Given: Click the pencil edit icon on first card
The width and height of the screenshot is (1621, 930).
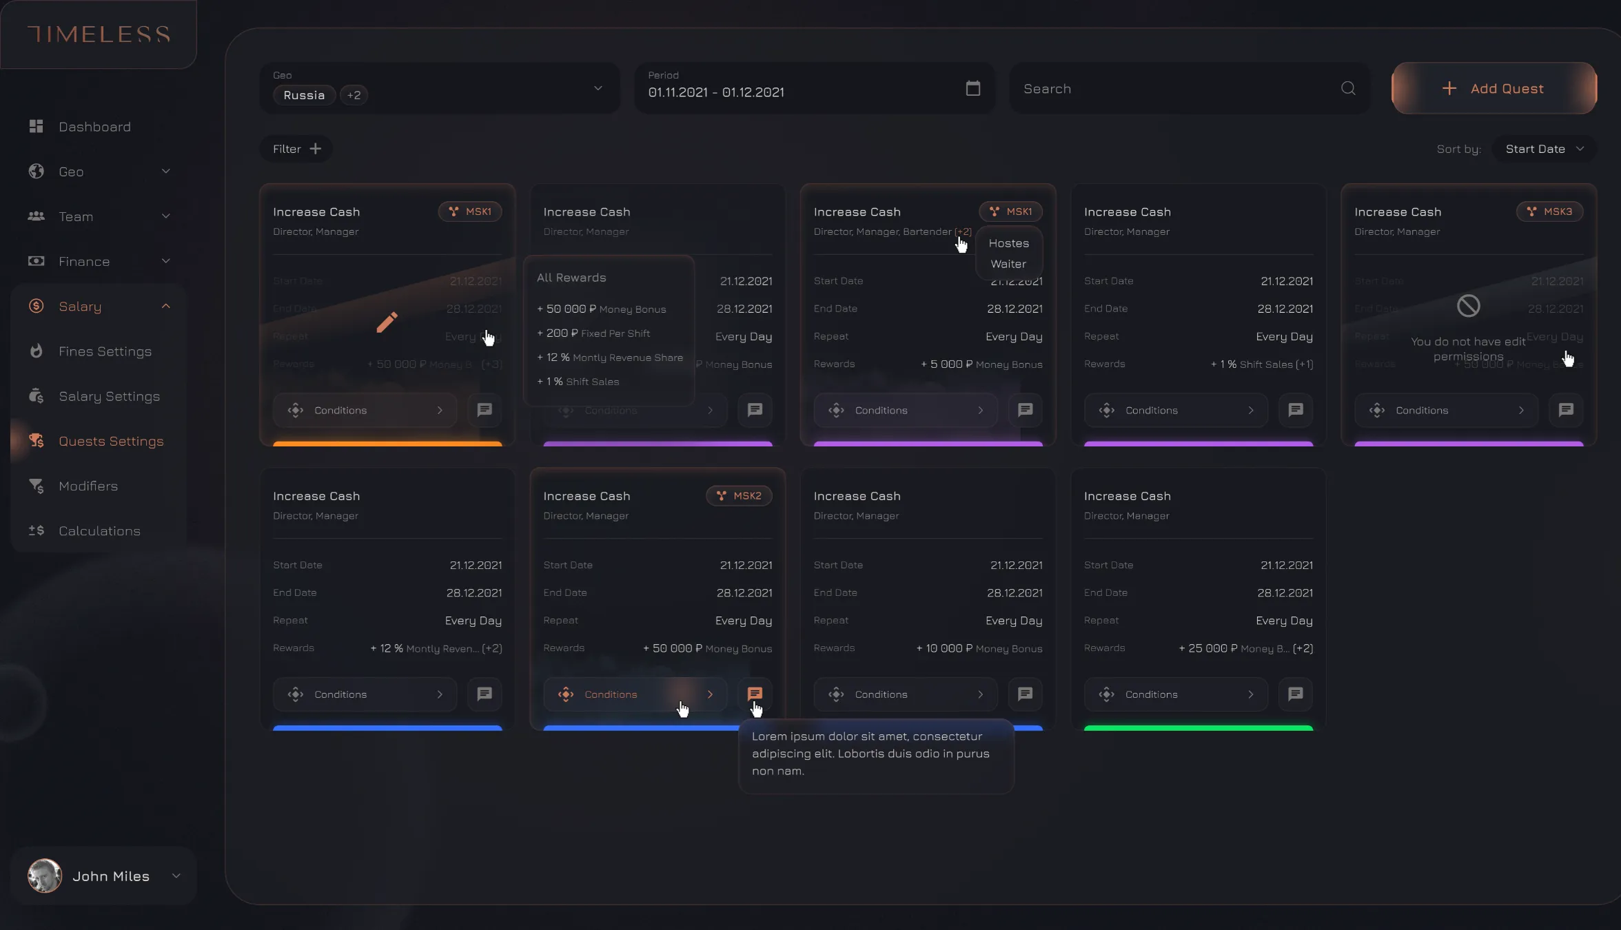Looking at the screenshot, I should coord(387,322).
